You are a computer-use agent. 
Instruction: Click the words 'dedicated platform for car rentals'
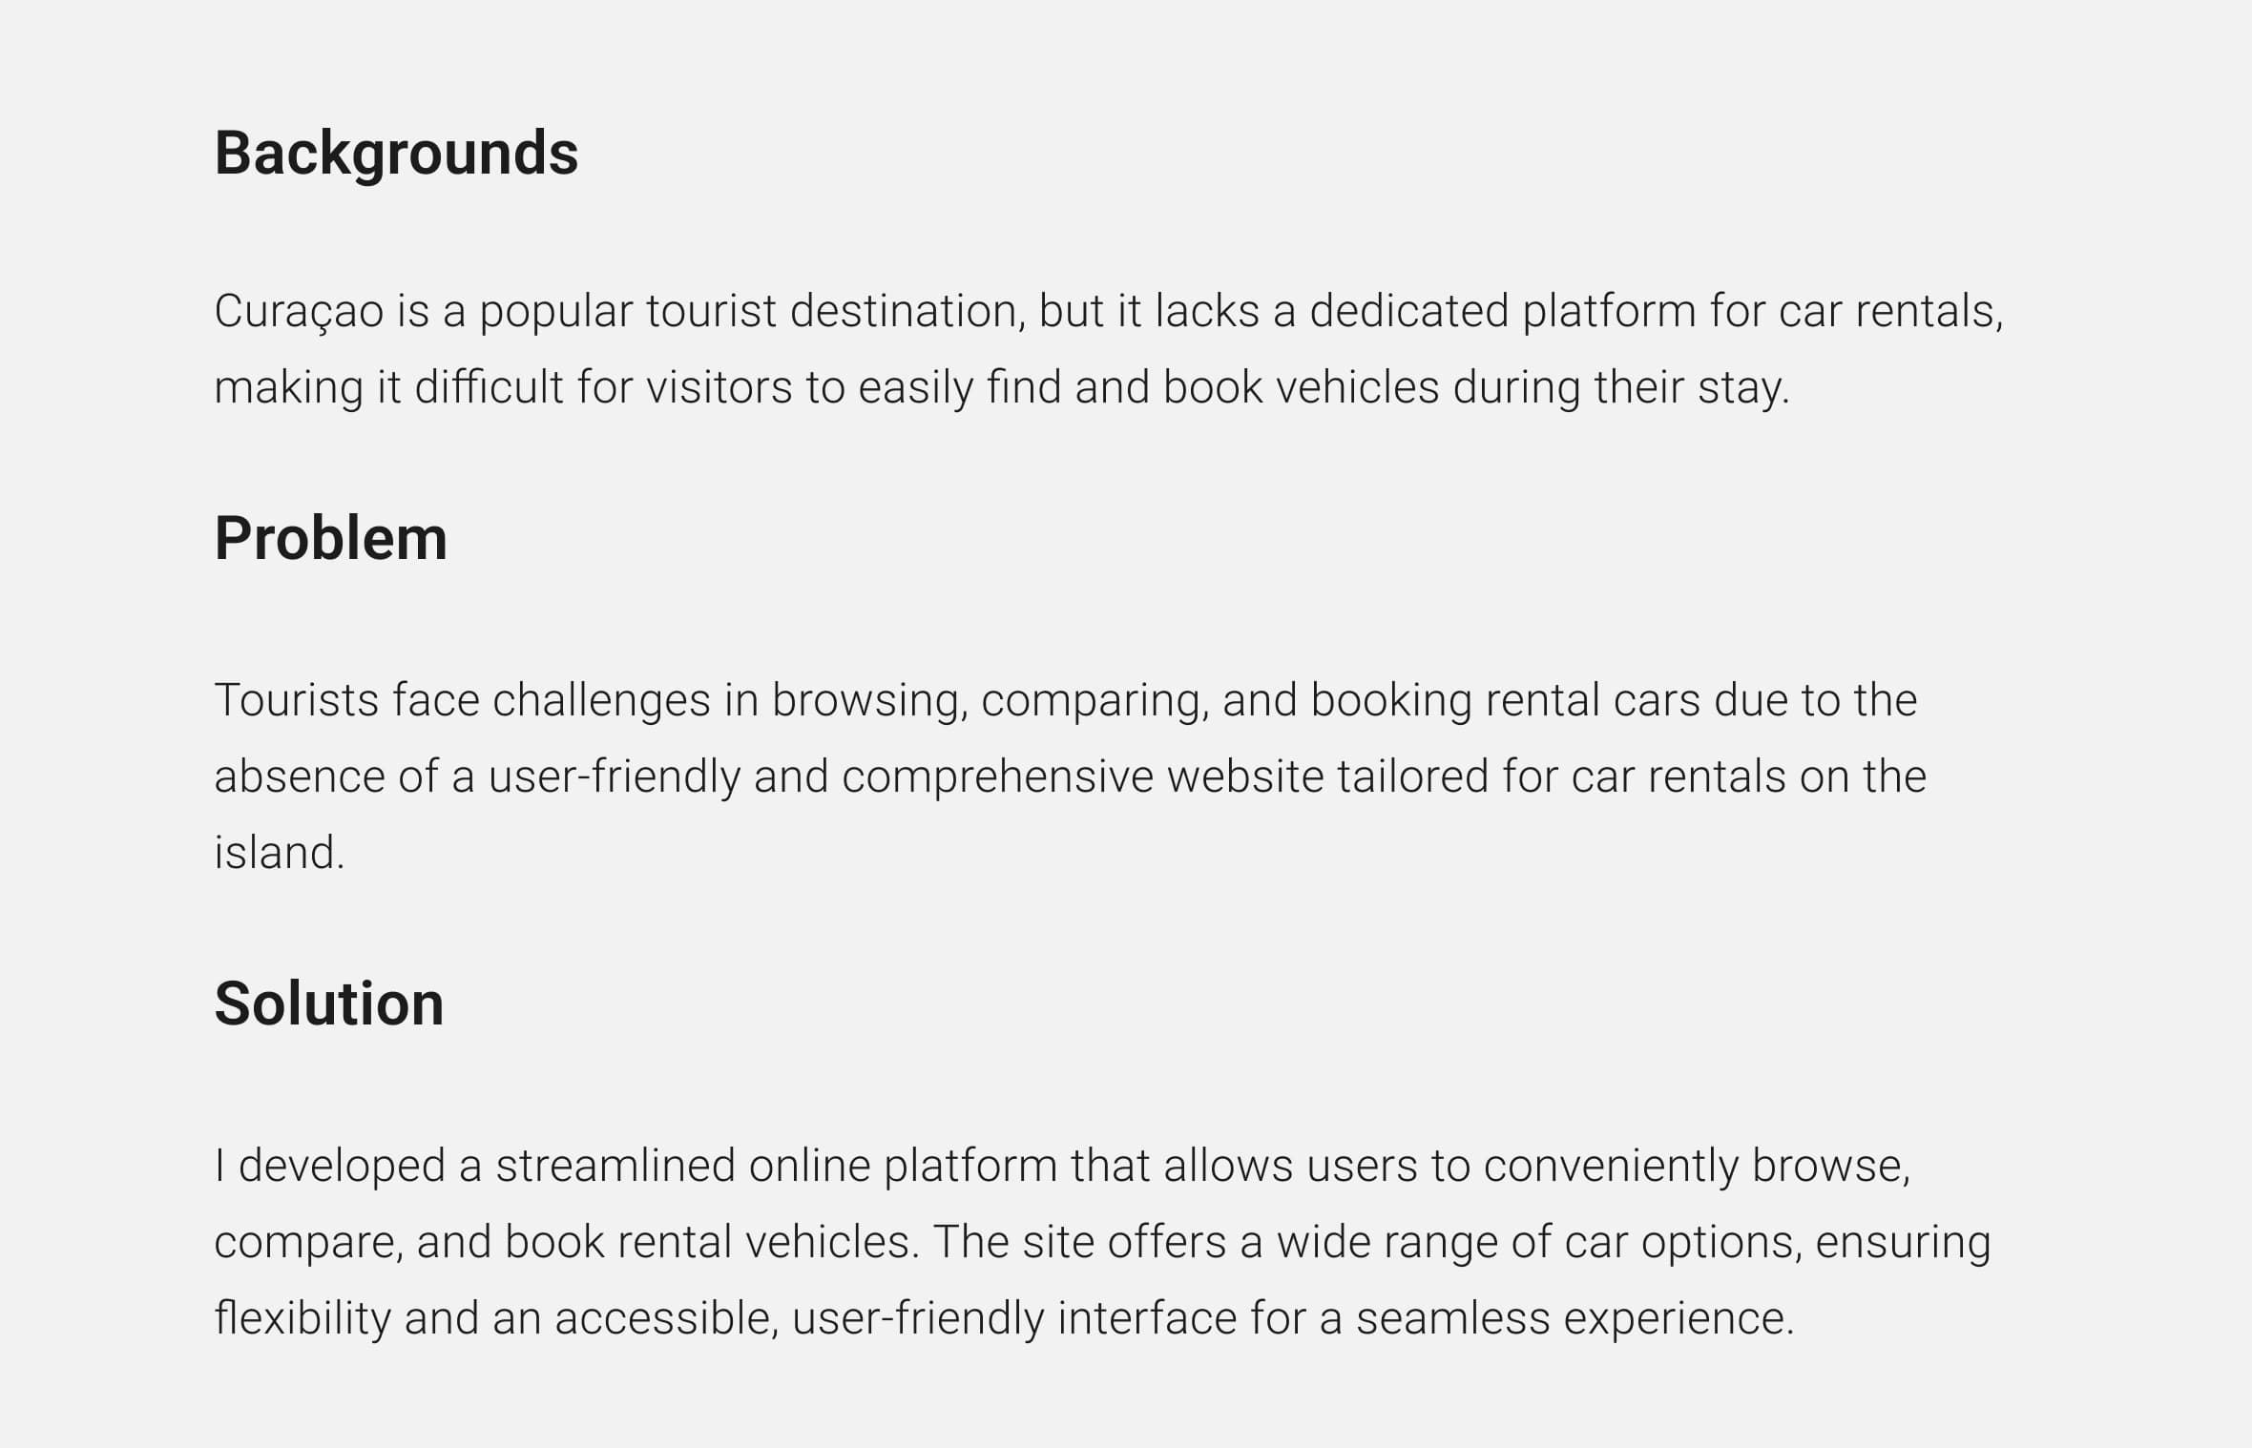tap(1656, 312)
